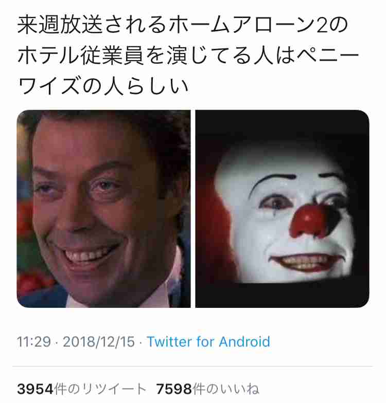Click the 2018/12/15 tweet date
The image size is (386, 403).
99,342
